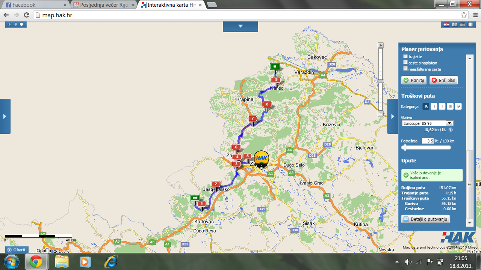
Task: Enable the ceste s naplatom checkbox
Action: coord(405,63)
